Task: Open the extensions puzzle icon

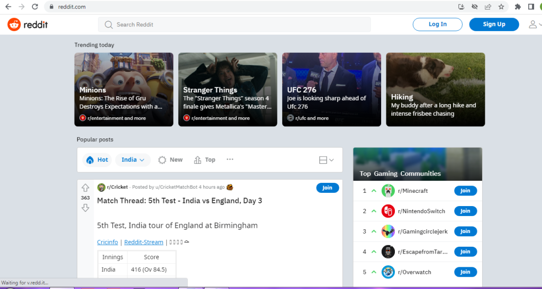Action: (518, 6)
